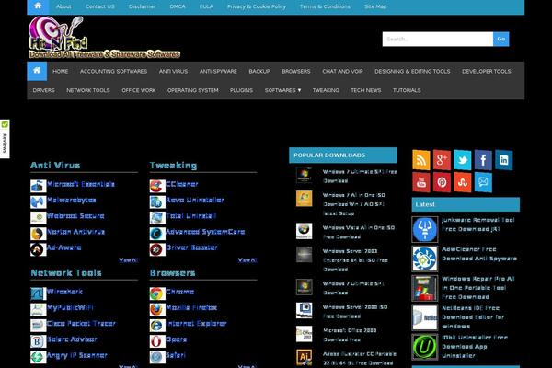Go to Privacy & Cookie Policy
Image resolution: width=552 pixels, height=368 pixels.
(x=257, y=6)
